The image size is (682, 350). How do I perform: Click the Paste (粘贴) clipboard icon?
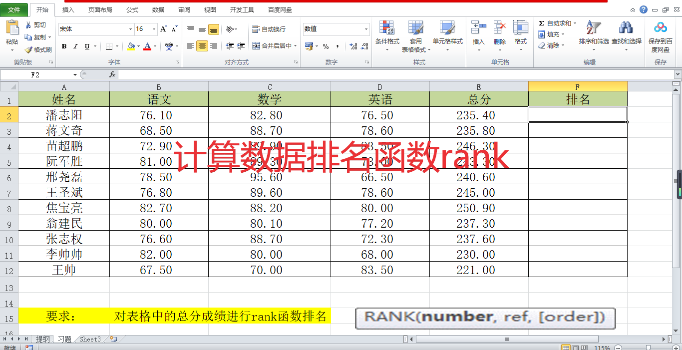click(12, 27)
